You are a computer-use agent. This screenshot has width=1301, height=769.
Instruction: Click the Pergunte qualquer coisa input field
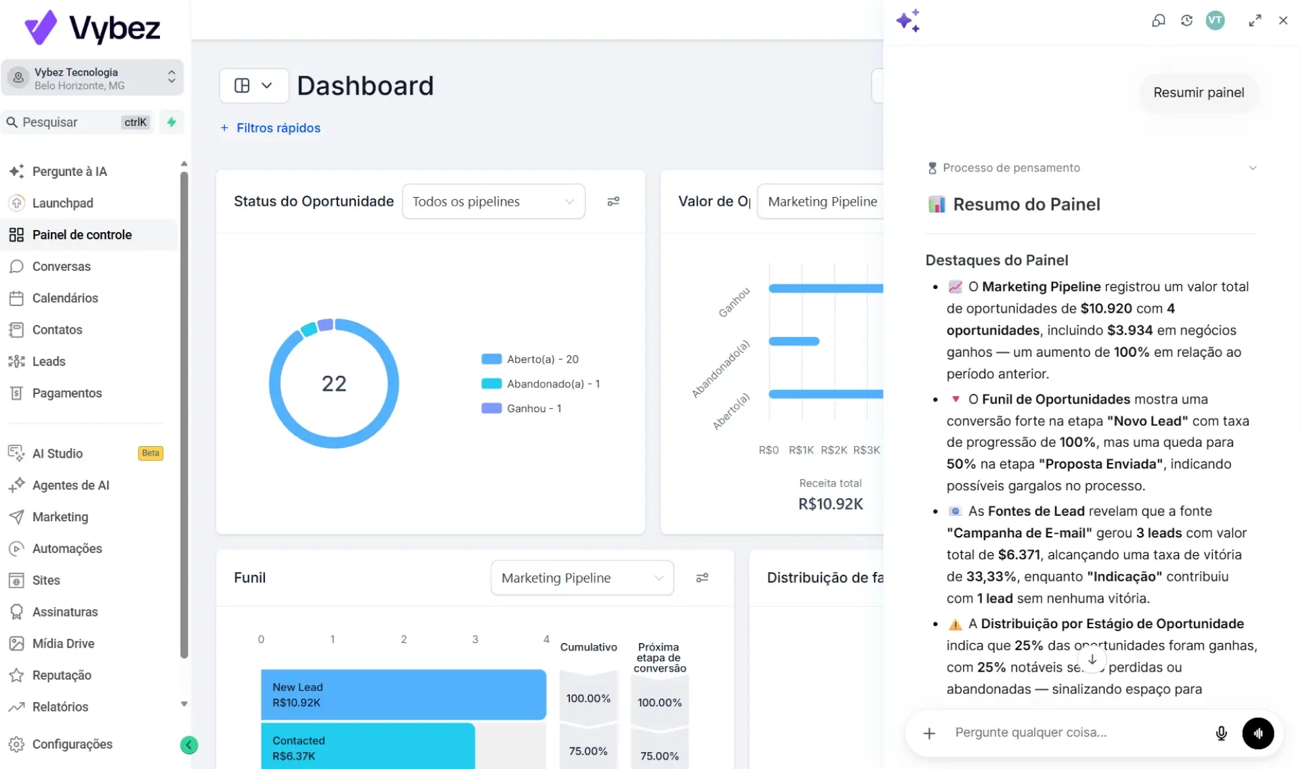pyautogui.click(x=1077, y=733)
